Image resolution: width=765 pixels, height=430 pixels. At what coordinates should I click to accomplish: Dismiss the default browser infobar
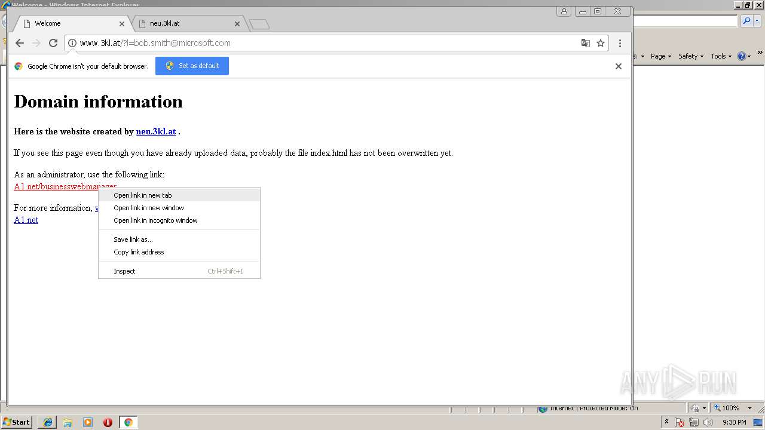click(x=619, y=66)
